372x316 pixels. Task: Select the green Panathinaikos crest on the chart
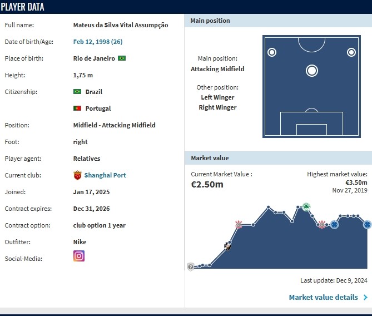305,207
